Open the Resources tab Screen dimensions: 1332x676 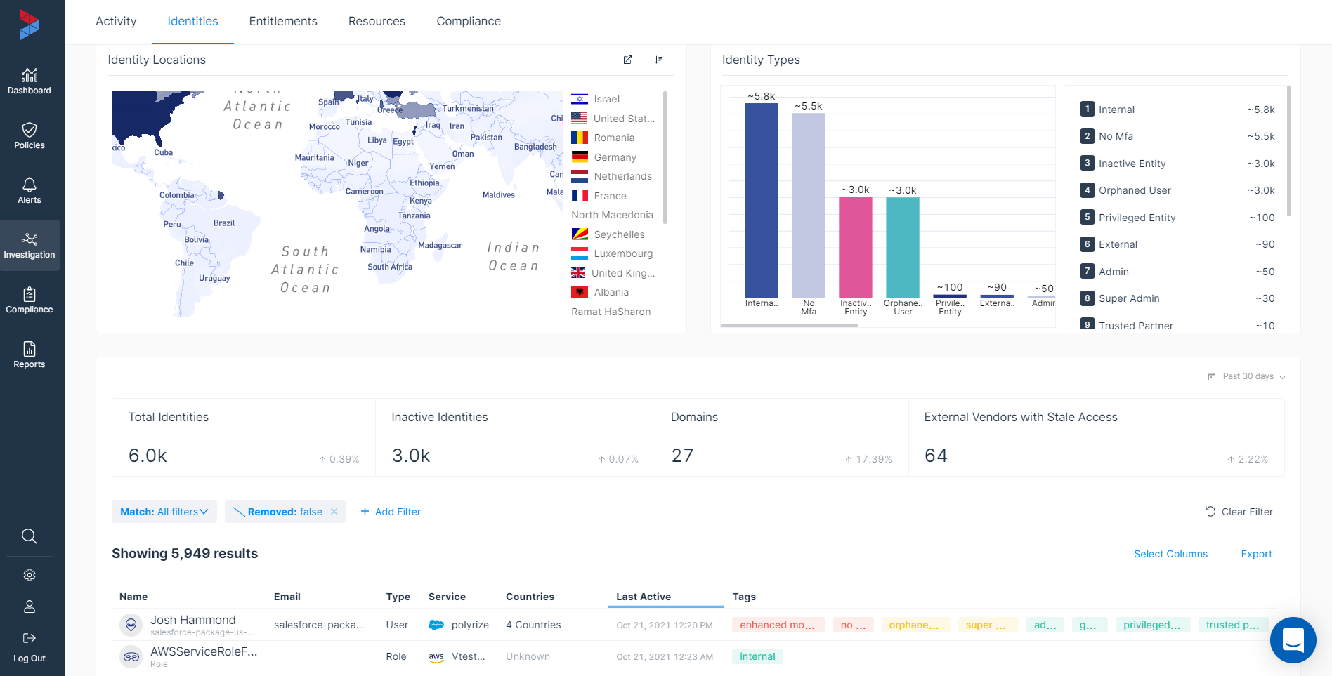377,21
